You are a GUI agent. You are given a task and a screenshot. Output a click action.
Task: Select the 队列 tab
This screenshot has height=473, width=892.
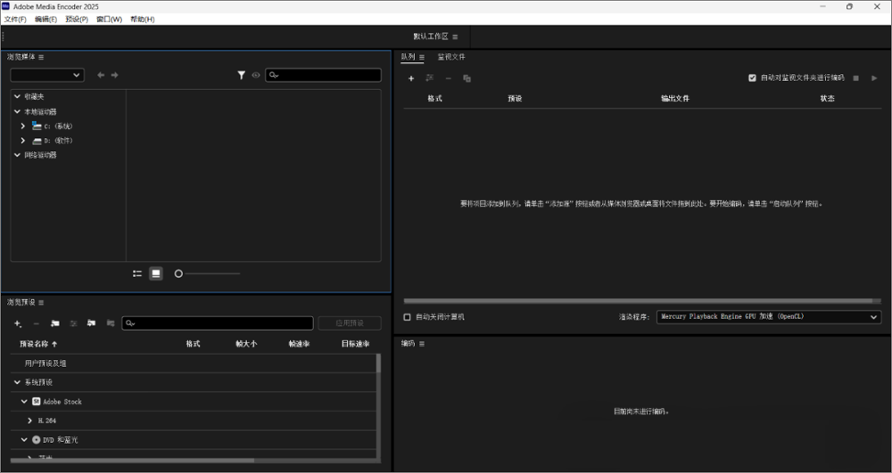click(x=408, y=57)
